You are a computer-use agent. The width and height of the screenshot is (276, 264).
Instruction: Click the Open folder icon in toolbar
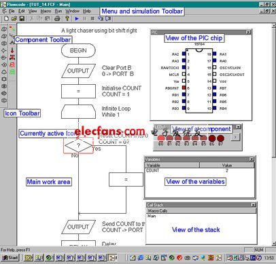point(14,19)
